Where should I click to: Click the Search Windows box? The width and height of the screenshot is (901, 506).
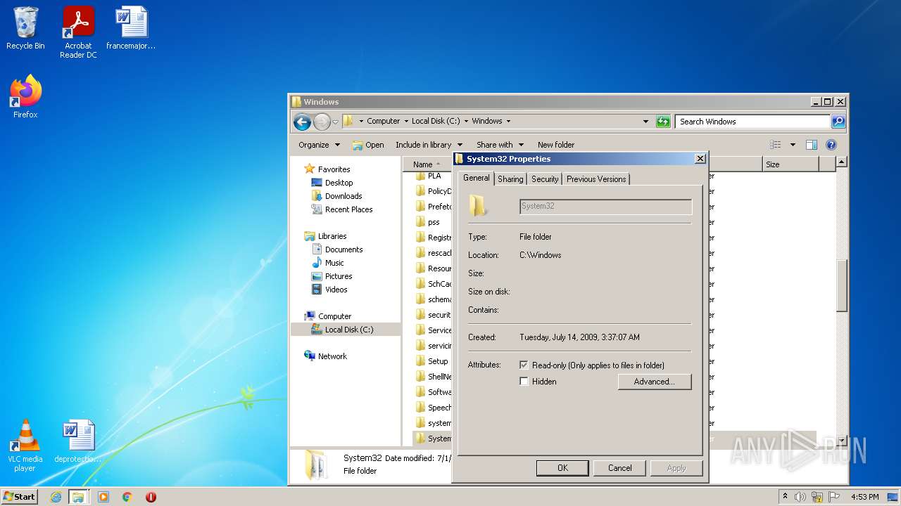(752, 122)
